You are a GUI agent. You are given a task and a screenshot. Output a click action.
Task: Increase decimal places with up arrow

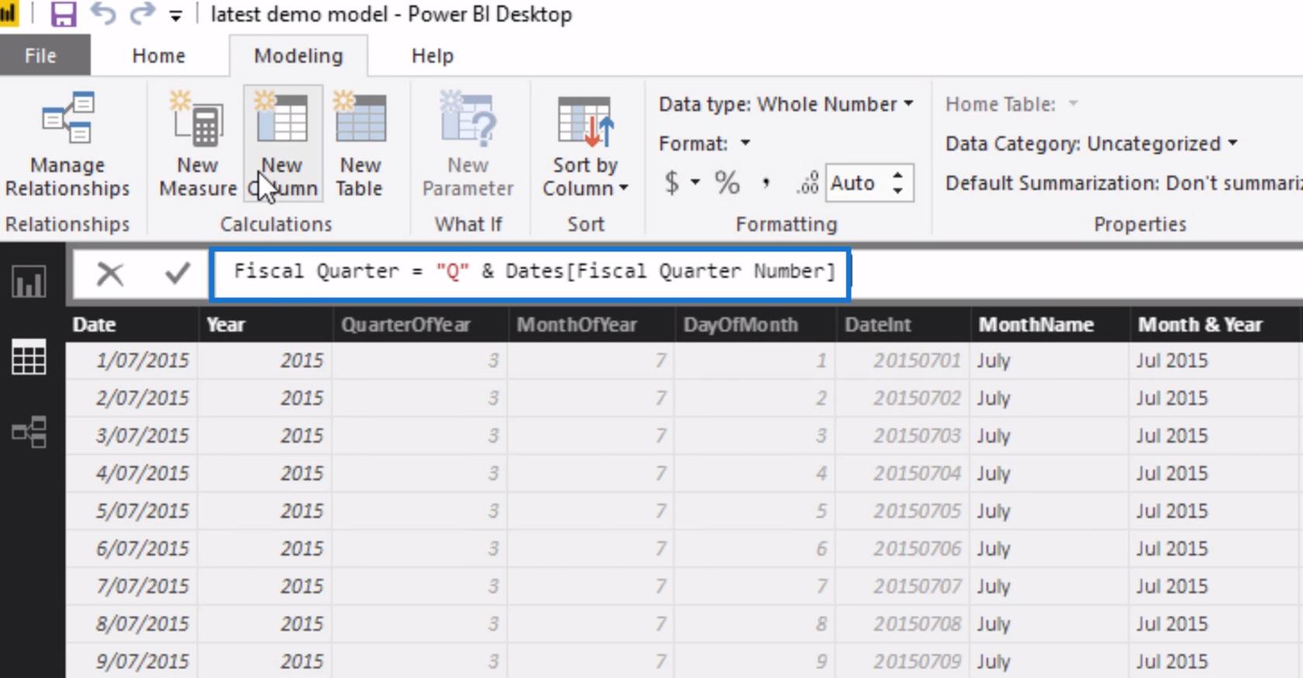click(898, 175)
